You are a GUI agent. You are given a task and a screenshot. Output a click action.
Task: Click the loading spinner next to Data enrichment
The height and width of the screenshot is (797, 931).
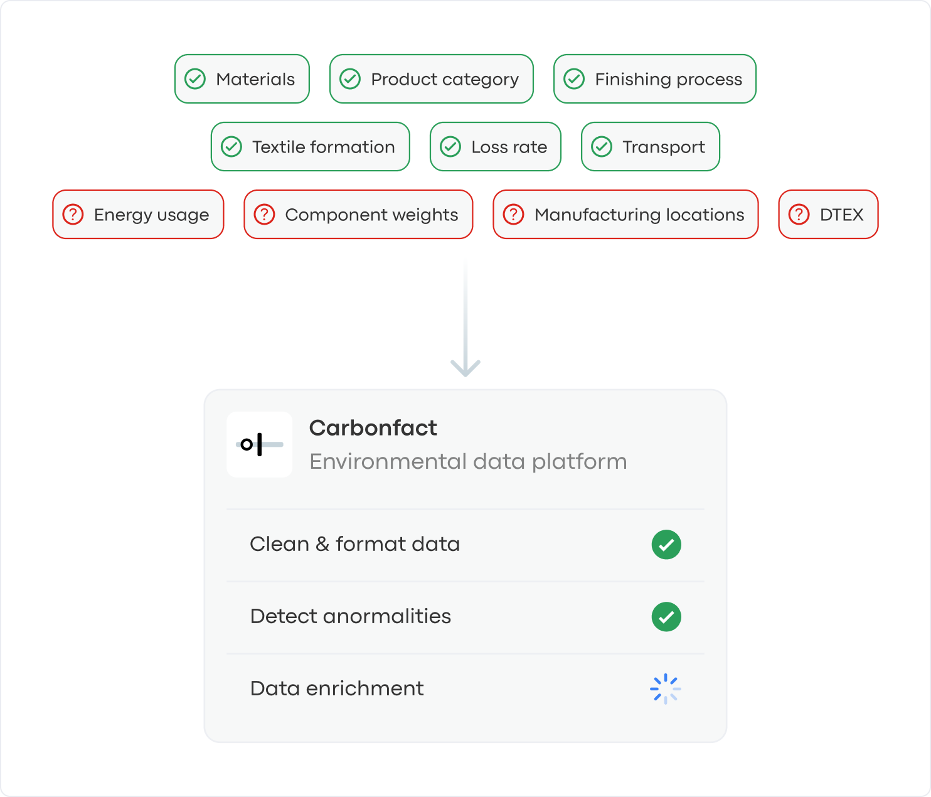click(666, 689)
